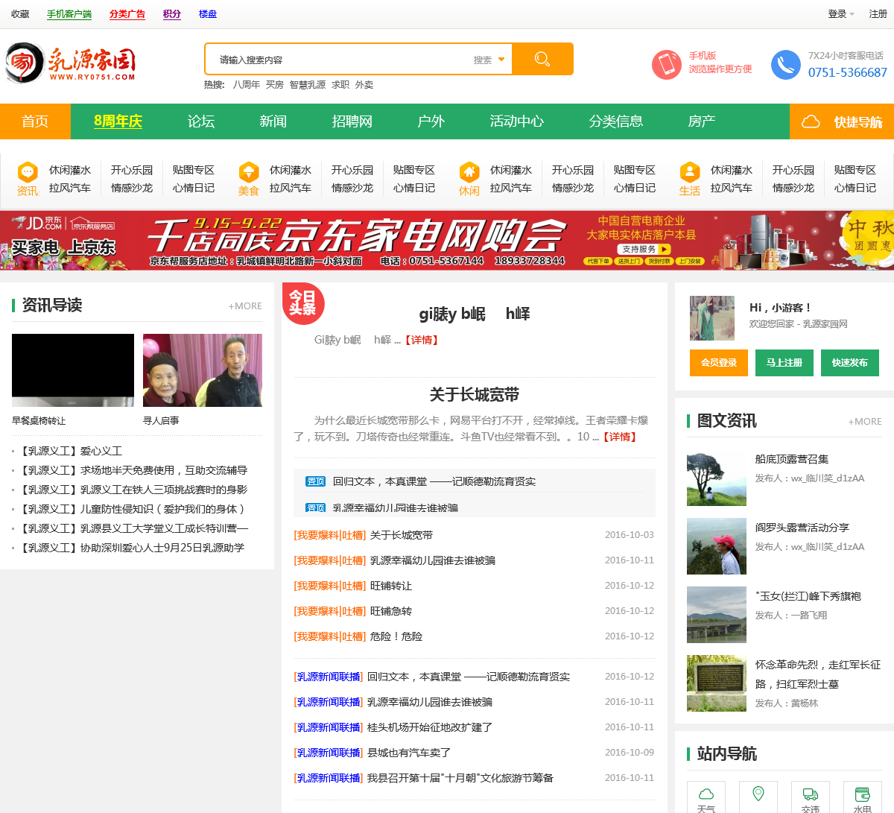Click the 今日头条 red badge
This screenshot has height=813, width=894.
pyautogui.click(x=302, y=303)
